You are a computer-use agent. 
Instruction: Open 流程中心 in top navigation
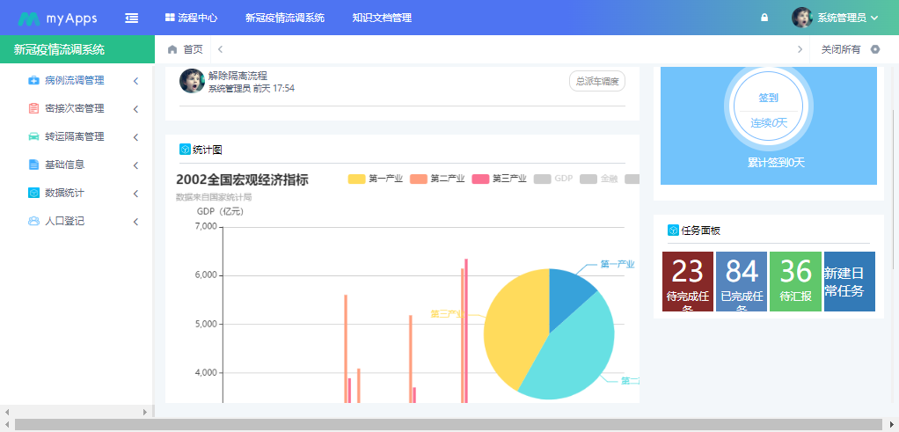click(x=191, y=18)
